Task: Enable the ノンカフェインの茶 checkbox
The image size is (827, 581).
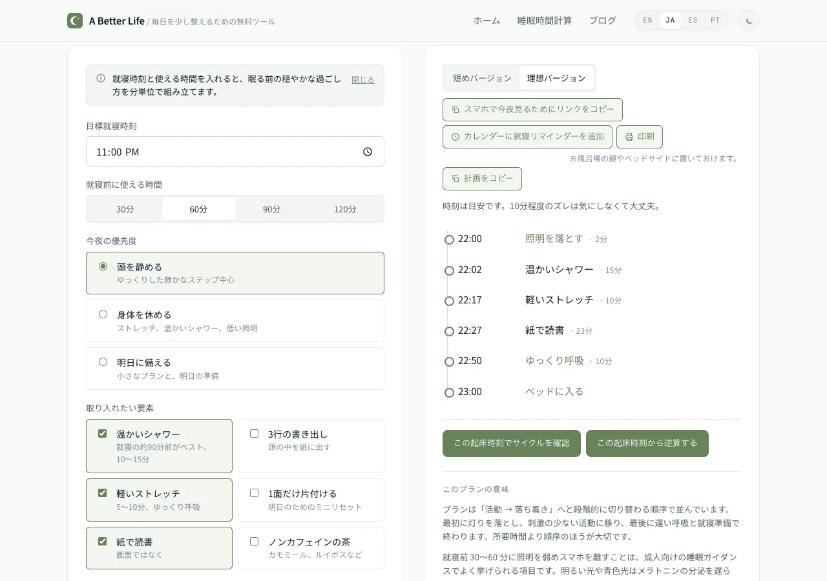Action: 254,542
